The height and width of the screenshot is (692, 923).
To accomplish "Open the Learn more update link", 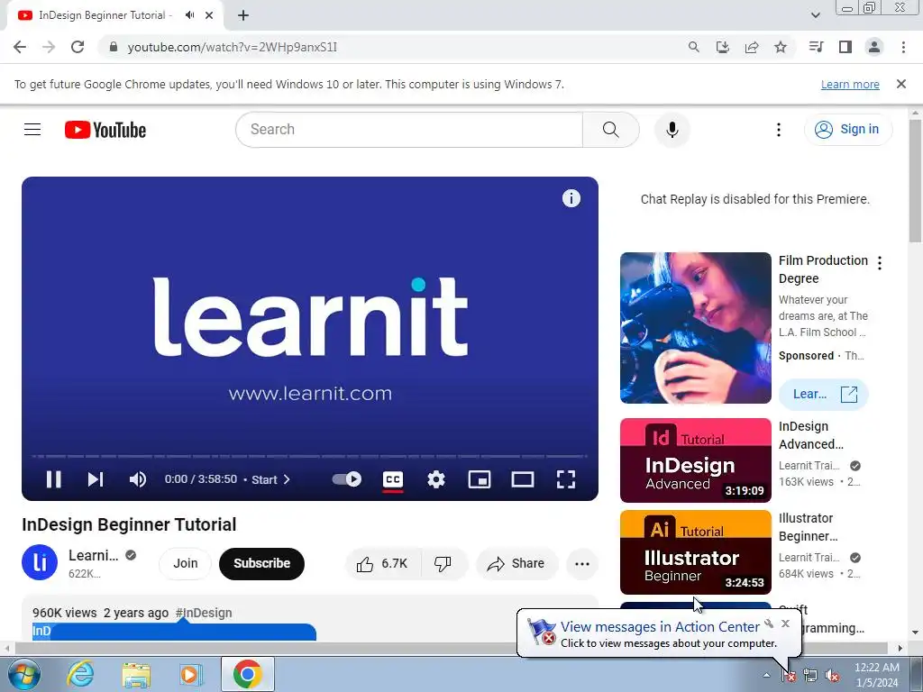I will 850,84.
